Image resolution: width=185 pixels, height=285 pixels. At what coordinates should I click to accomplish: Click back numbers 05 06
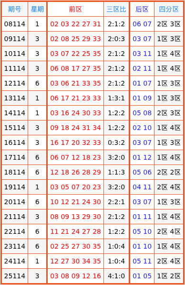[142, 172]
